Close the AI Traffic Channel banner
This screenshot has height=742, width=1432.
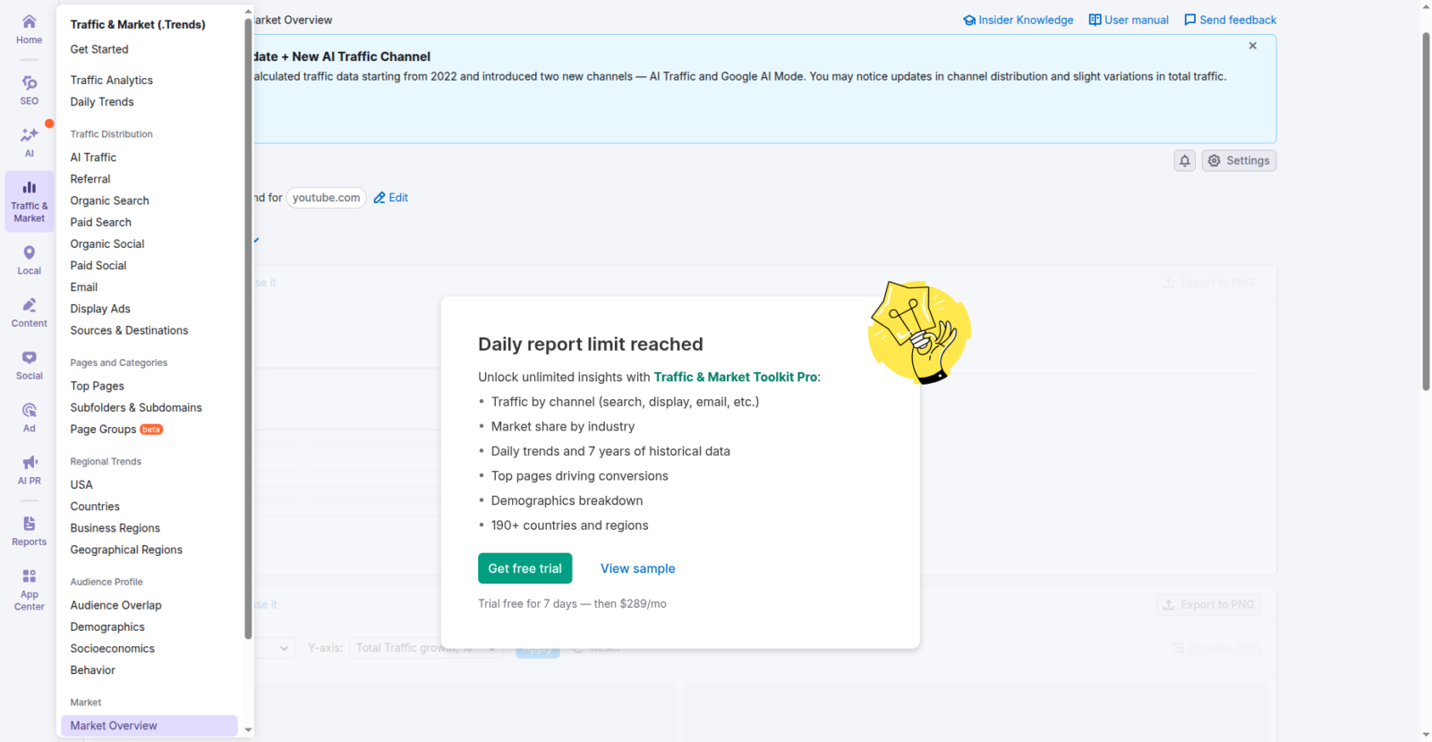pos(1252,46)
